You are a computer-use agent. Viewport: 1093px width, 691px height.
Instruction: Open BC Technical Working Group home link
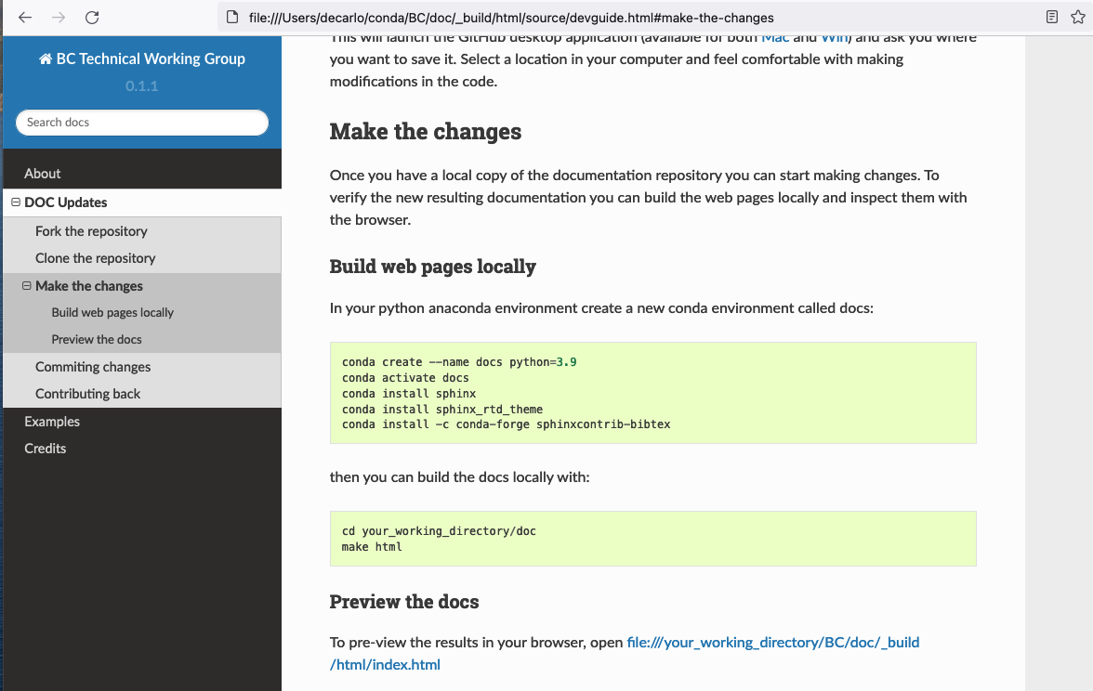tap(142, 59)
